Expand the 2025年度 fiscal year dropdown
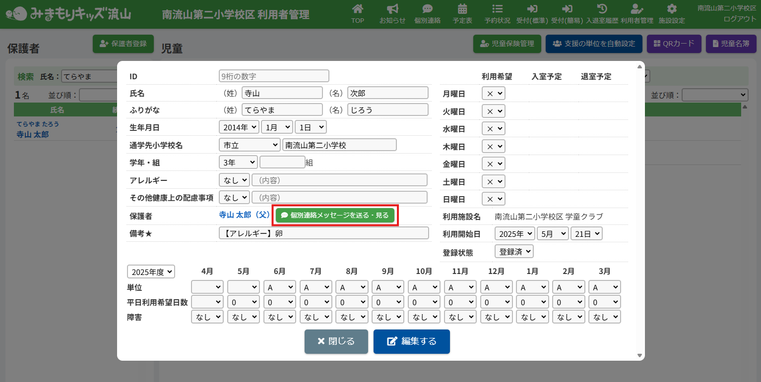This screenshot has width=761, height=382. pyautogui.click(x=151, y=272)
